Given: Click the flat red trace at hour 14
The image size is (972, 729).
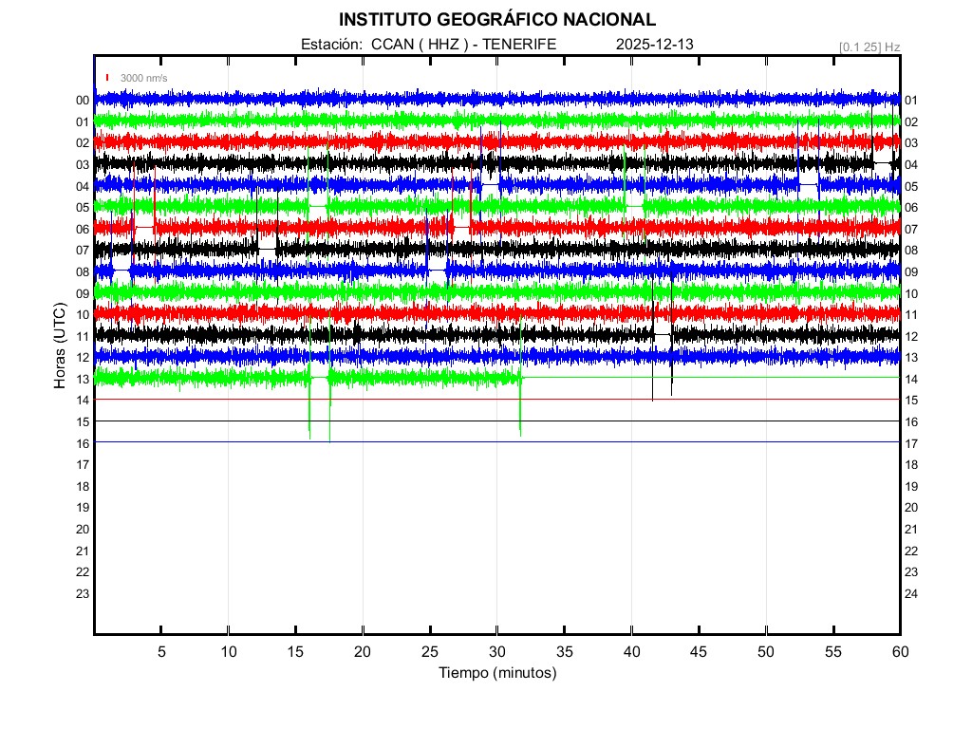Looking at the screenshot, I should tap(380, 400).
